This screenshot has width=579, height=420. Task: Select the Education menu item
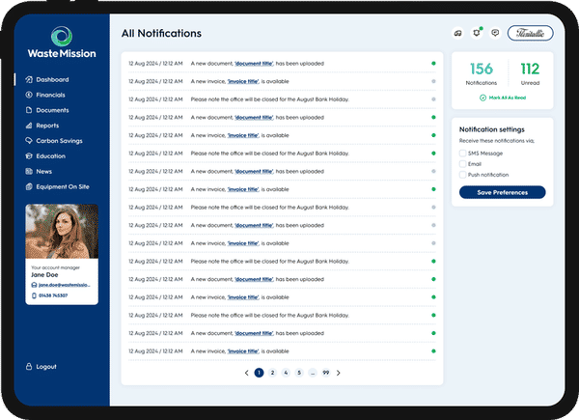(x=50, y=156)
